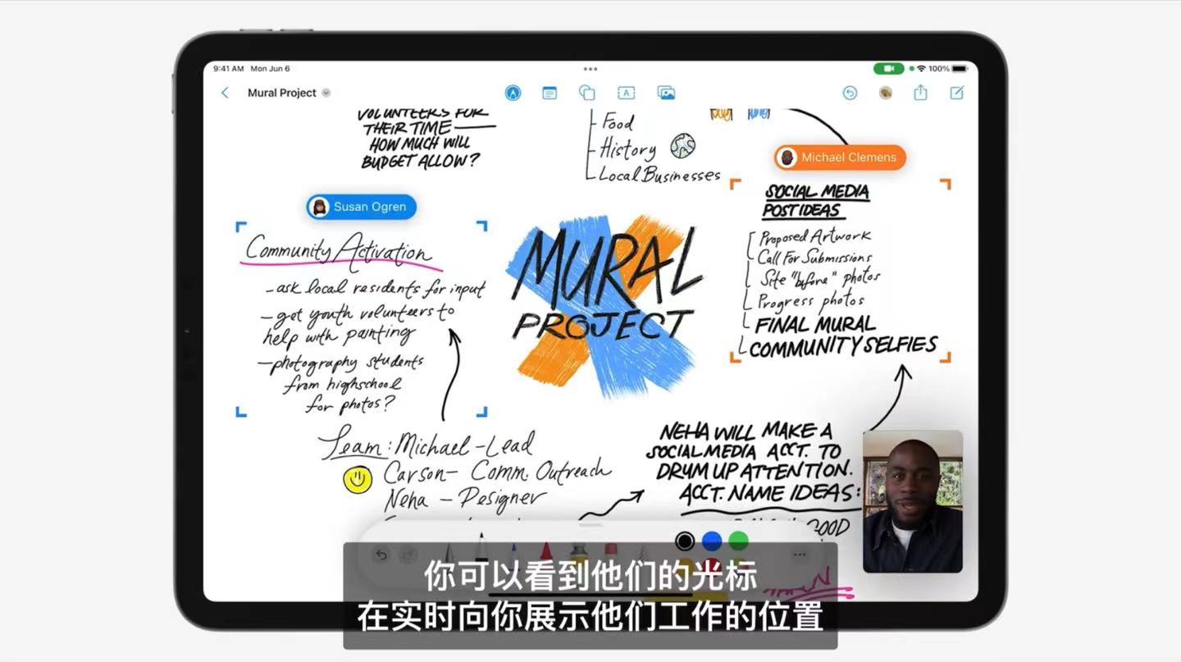This screenshot has width=1181, height=662.
Task: Tap the undo icon in the top toolbar
Action: click(x=850, y=93)
